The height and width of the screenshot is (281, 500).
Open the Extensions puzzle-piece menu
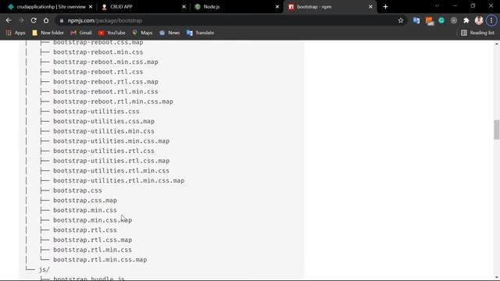tap(466, 20)
